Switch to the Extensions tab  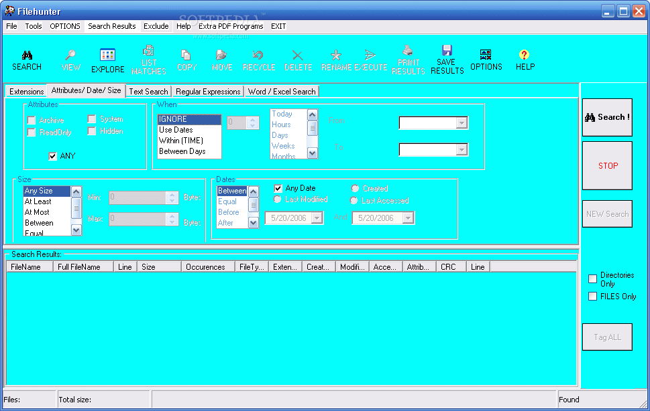point(27,92)
